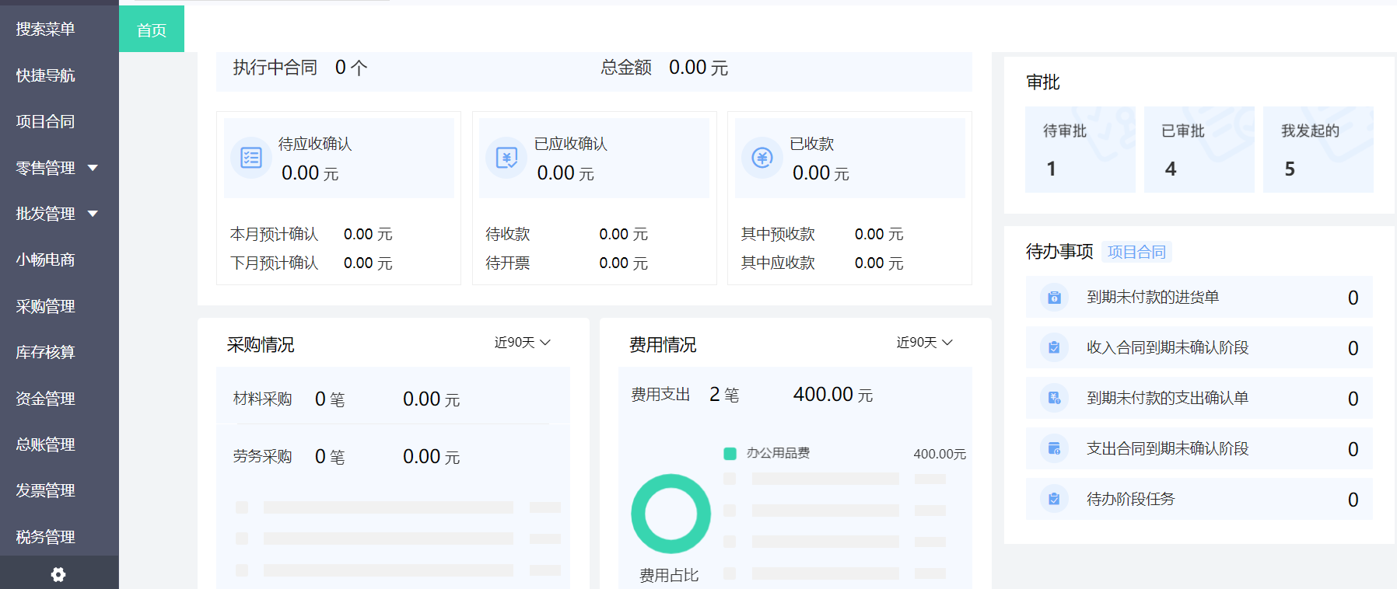
Task: Click the 待收款 amount row
Action: (567, 234)
